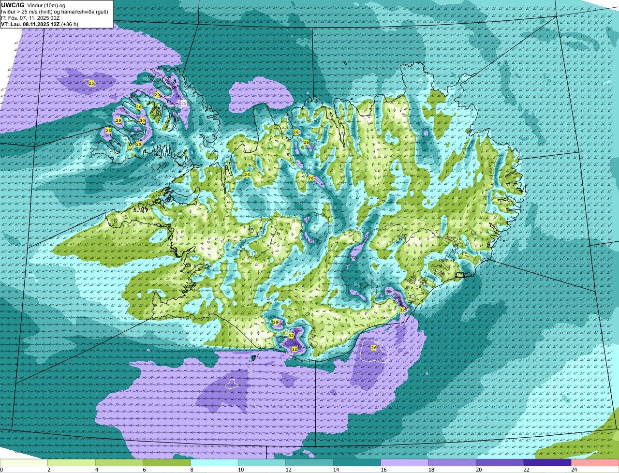Click the 2–4 m/s legend color swatch
This screenshot has height=473, width=619.
(x=72, y=462)
